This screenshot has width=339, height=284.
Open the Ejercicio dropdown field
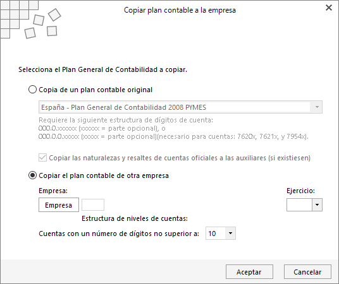(x=304, y=204)
